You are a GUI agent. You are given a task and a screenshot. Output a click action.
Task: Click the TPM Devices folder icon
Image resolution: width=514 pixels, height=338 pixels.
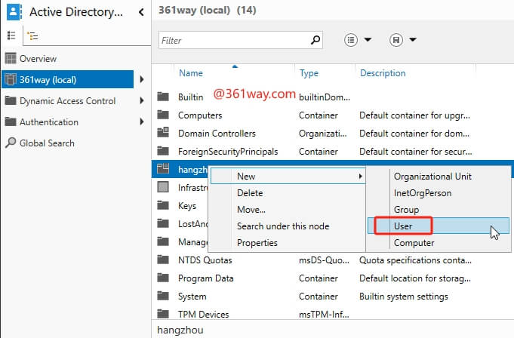162,315
